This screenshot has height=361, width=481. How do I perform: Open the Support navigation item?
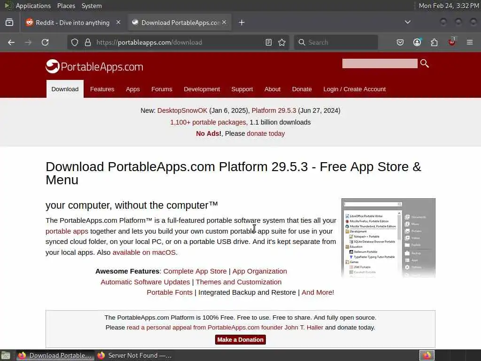click(242, 89)
